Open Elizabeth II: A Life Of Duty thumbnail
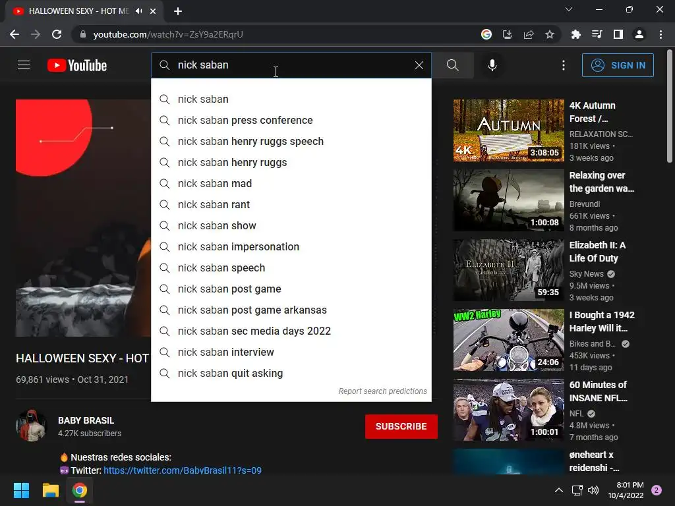This screenshot has width=675, height=506. tap(508, 270)
